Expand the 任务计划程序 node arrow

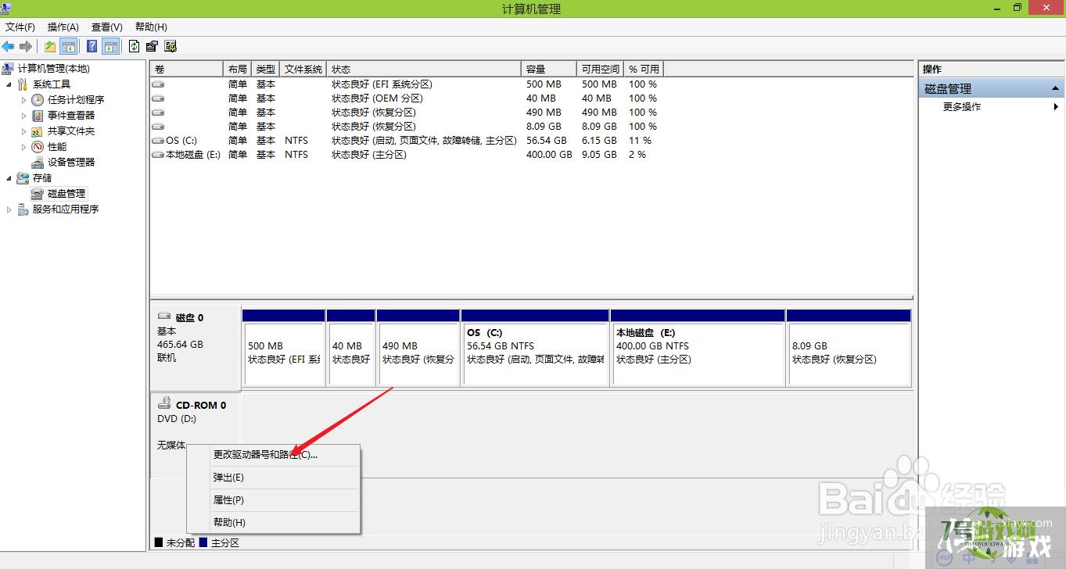click(x=23, y=100)
